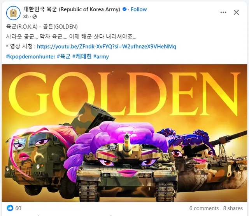The image size is (249, 216).
Task: Close the post with the X button
Action: click(x=236, y=12)
